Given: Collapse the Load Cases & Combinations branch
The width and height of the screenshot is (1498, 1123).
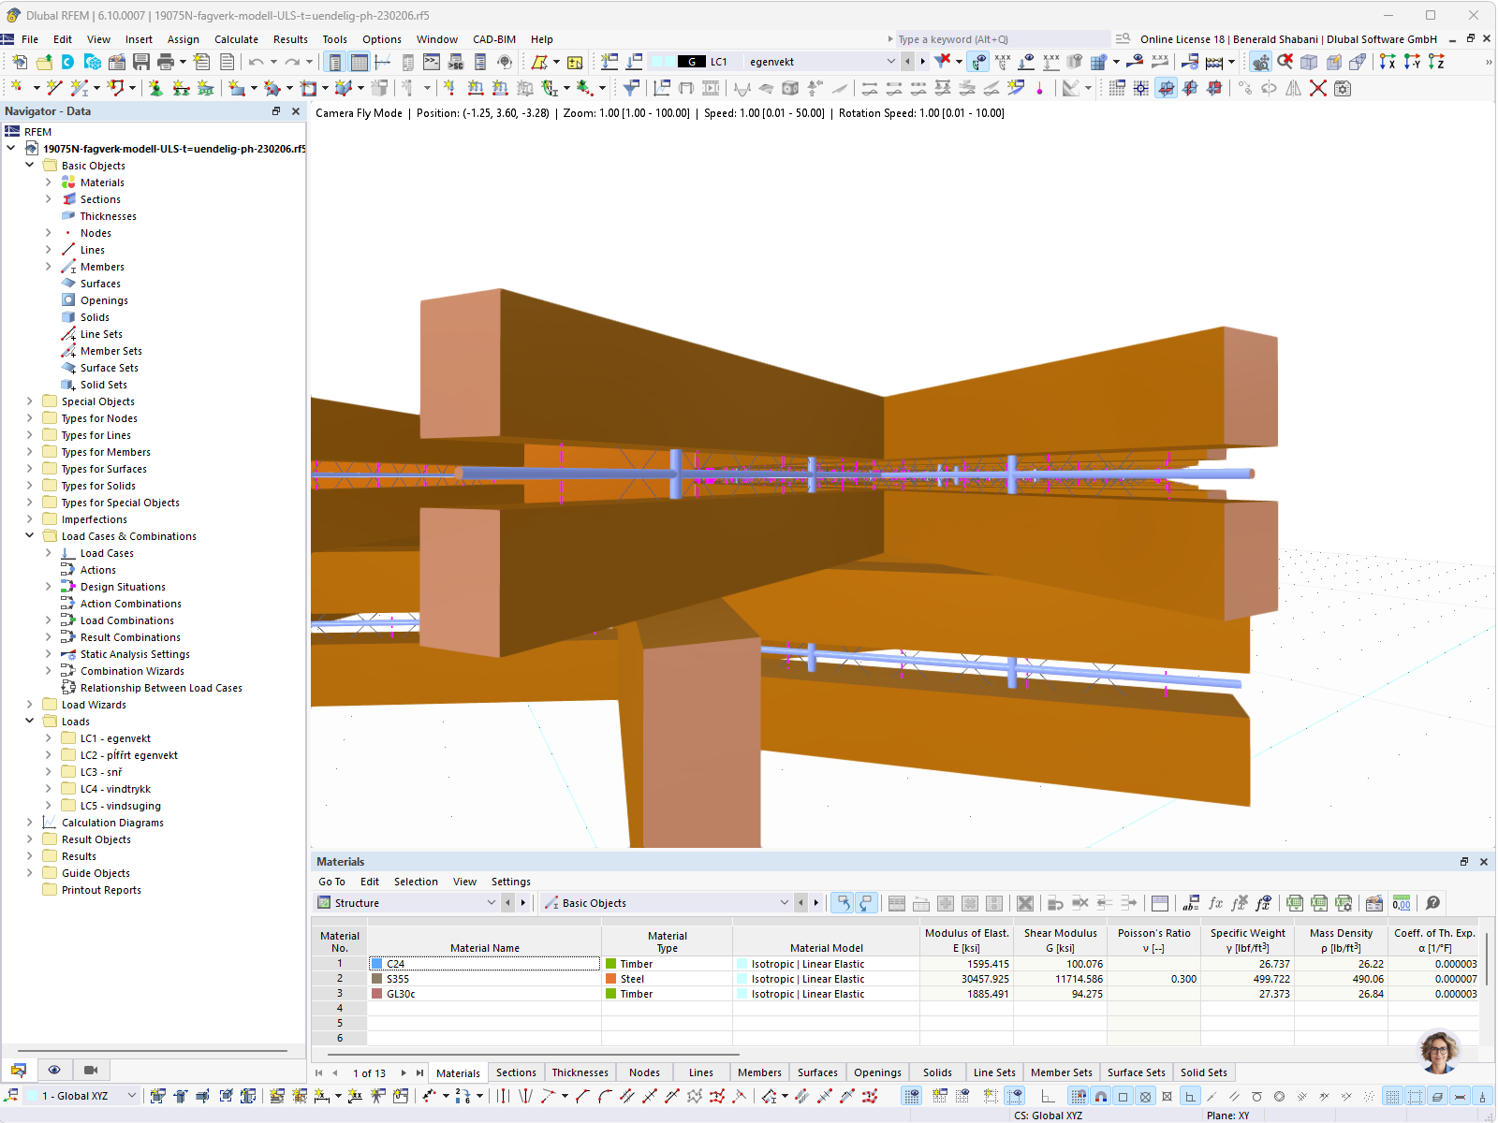Looking at the screenshot, I should pyautogui.click(x=29, y=535).
